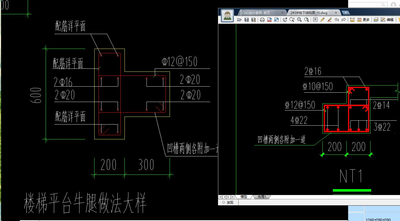
Task: Go to previous layout tab arrow
Action: tap(224, 197)
